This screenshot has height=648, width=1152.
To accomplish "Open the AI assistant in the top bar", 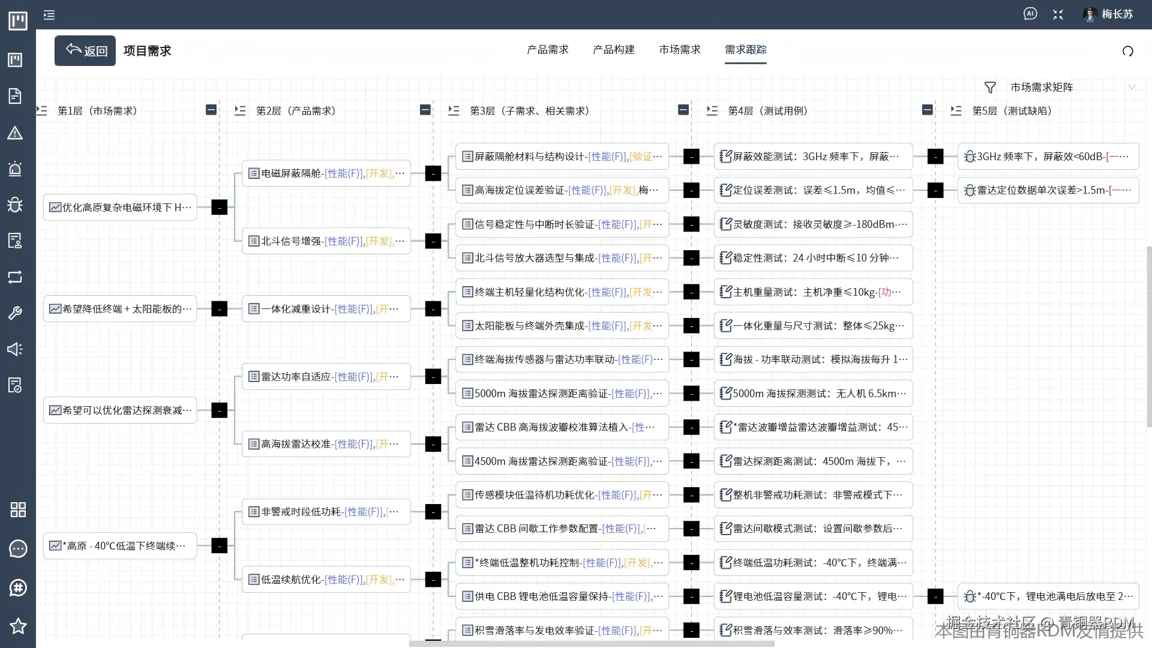I will pos(1030,14).
